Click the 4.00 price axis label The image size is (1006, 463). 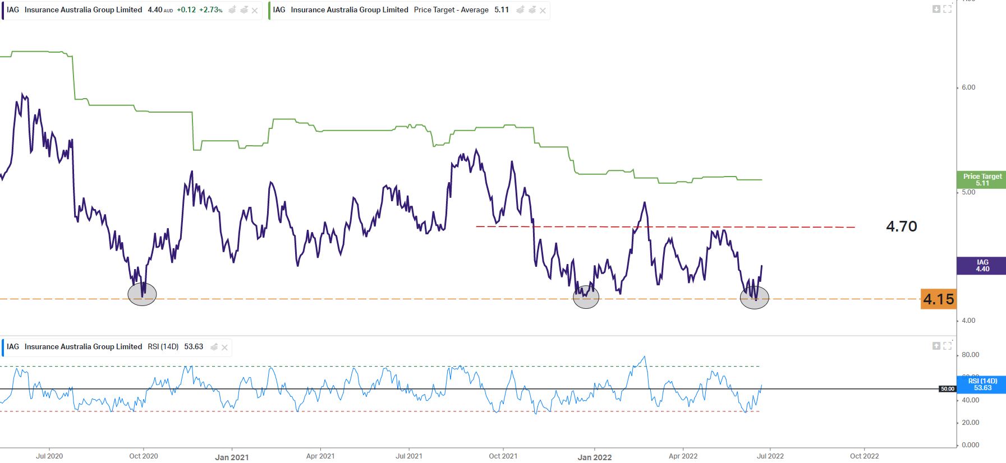pos(968,321)
